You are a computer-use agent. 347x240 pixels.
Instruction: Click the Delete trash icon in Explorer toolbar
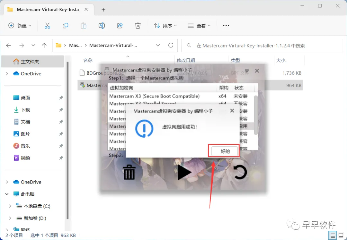[138, 26]
